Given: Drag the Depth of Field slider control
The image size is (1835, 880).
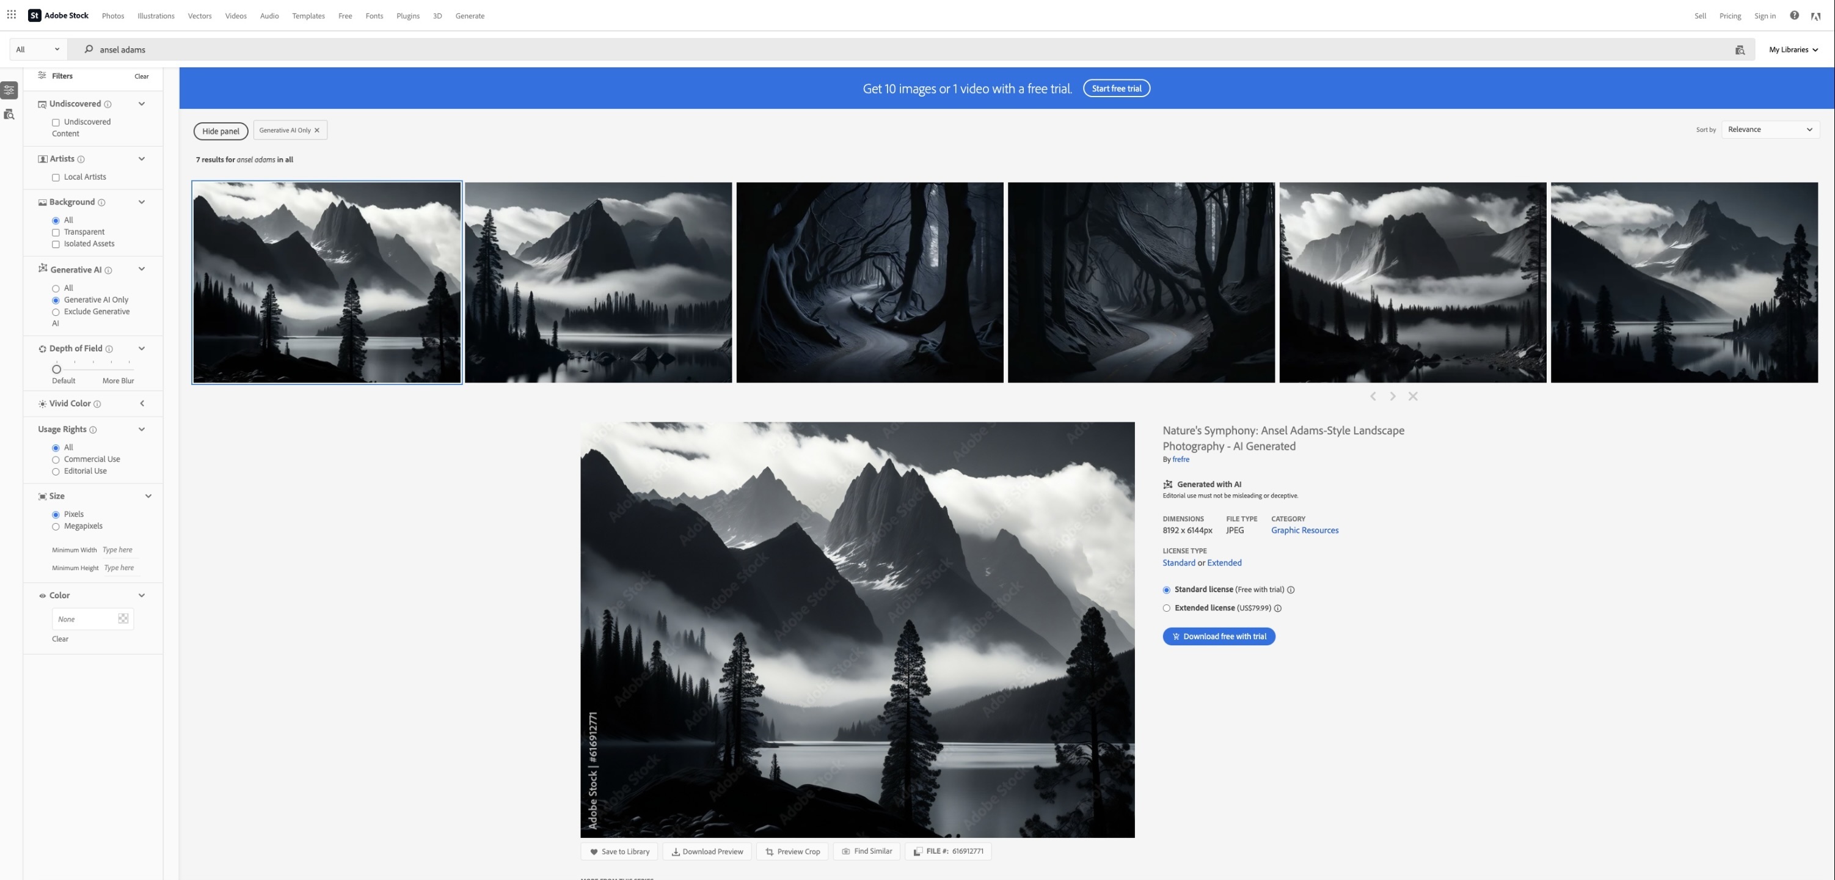Looking at the screenshot, I should click(56, 370).
